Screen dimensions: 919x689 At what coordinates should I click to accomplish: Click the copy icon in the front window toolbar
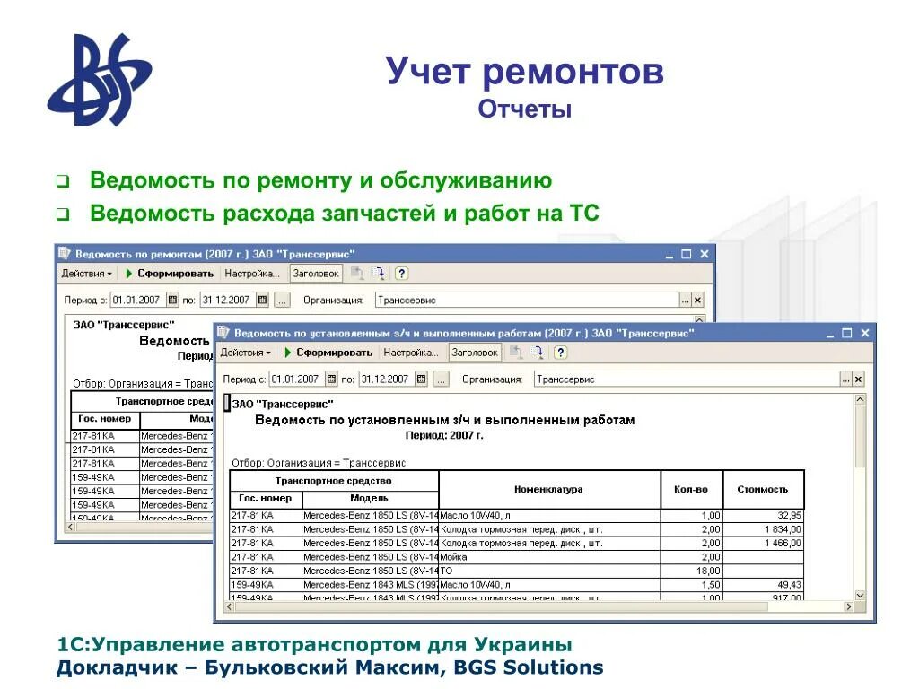click(x=516, y=352)
